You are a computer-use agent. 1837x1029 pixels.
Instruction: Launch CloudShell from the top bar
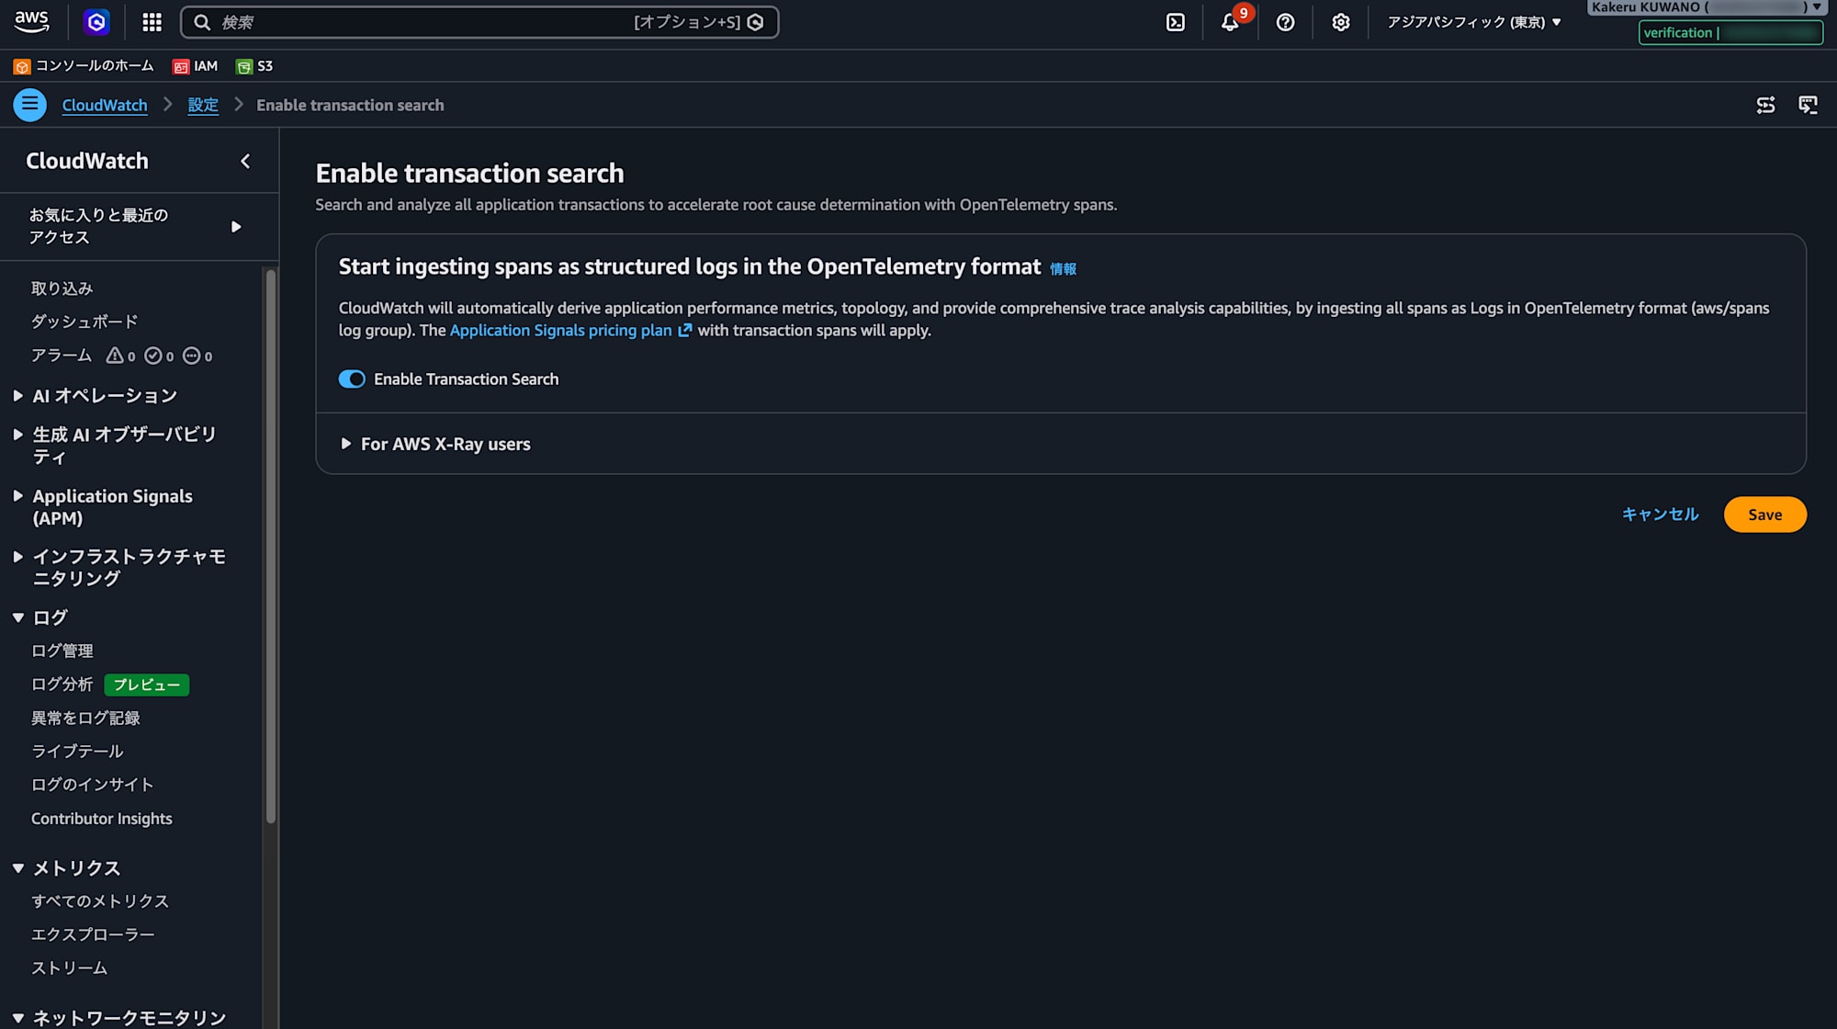point(1176,22)
